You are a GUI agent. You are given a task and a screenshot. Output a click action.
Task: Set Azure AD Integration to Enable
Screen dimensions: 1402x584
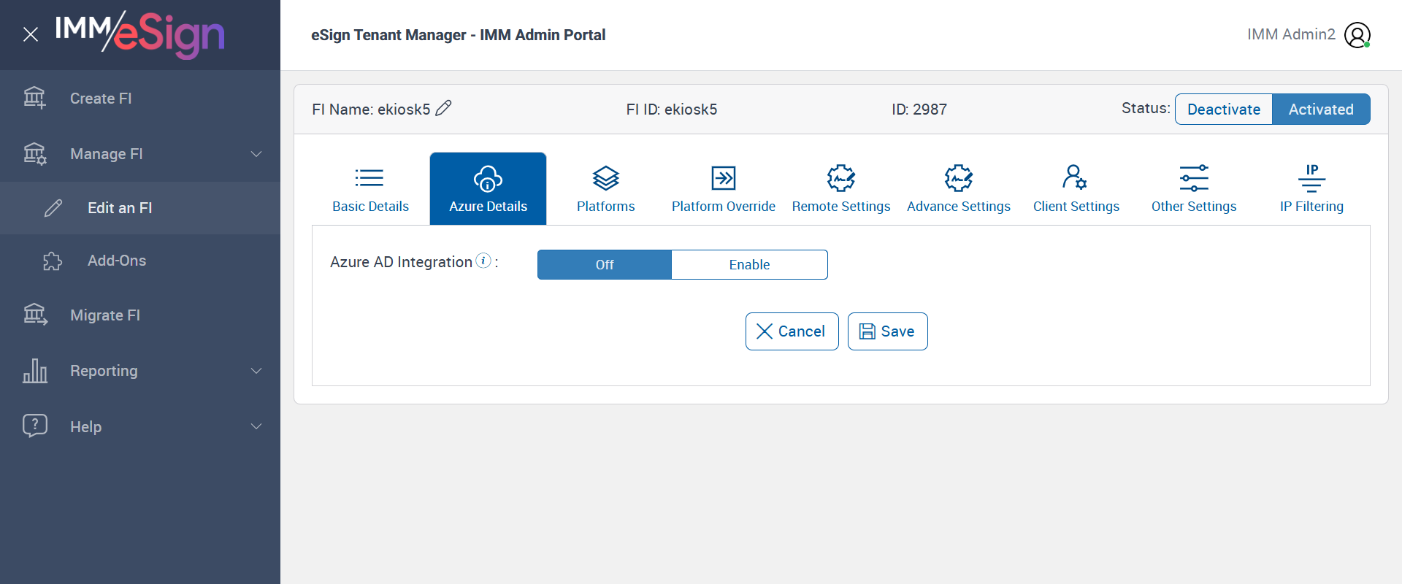[x=749, y=264]
